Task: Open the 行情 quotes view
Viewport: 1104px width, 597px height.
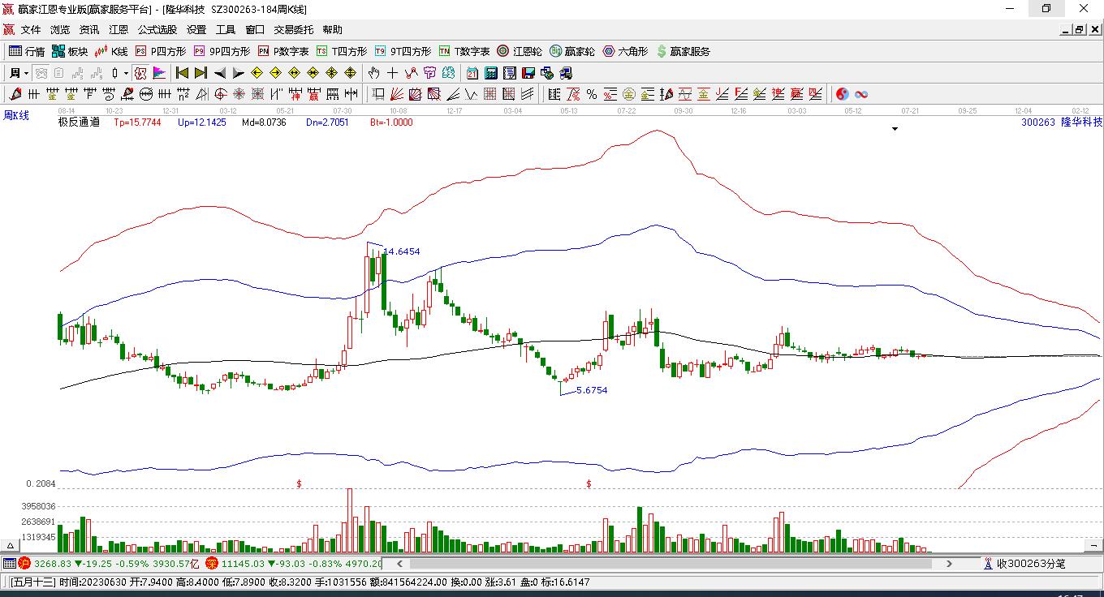Action: coord(27,51)
